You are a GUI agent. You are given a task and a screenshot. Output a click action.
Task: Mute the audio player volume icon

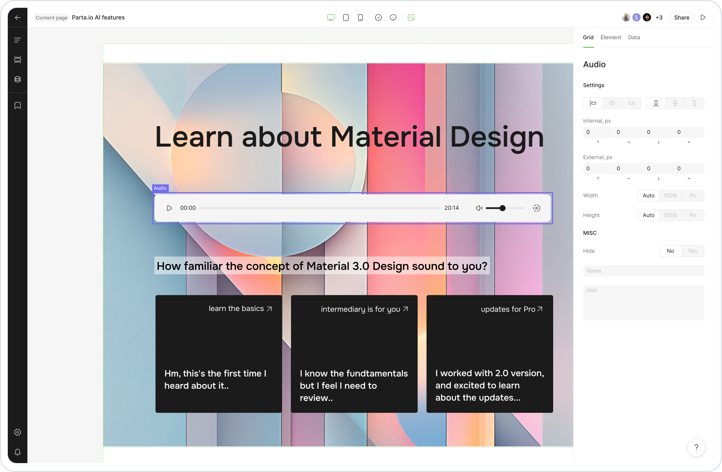tap(479, 208)
